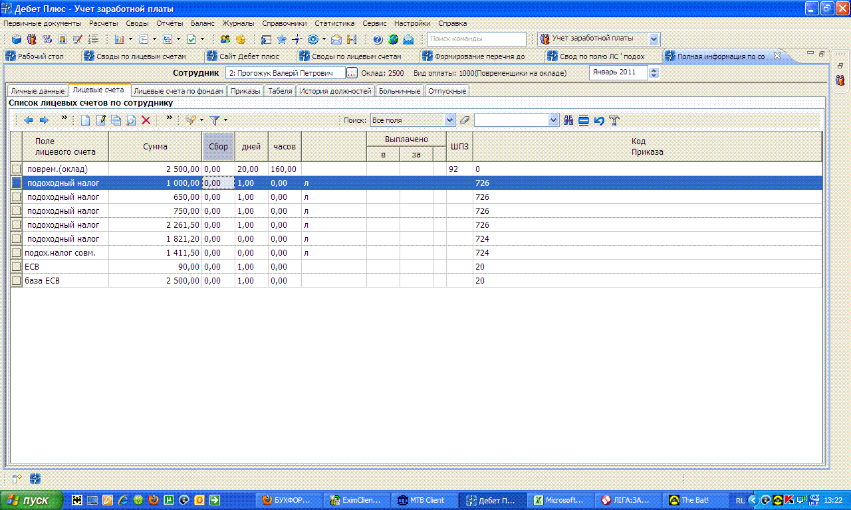
Task: Click the employee name field Прогожук Валерий Петрович
Action: 285,73
